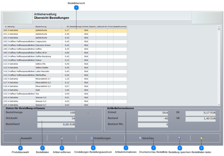Click the Bestellwert field showing 0,00 EUR
224x156 pixels.
coord(56,125)
